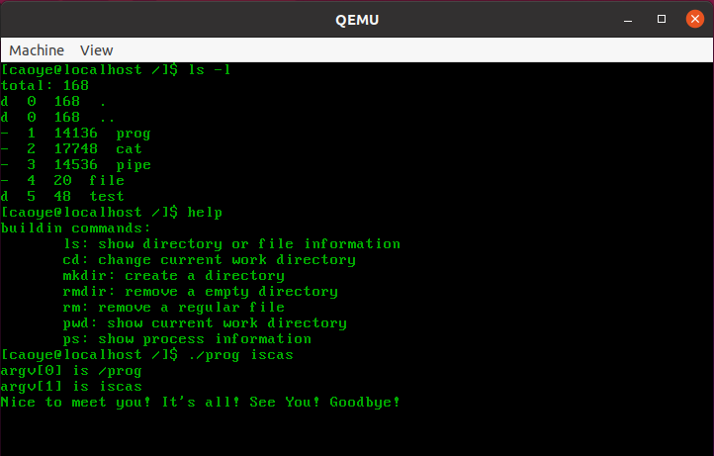Click the 'cat' file entry in listing
Image resolution: width=714 pixels, height=456 pixels.
pos(129,149)
